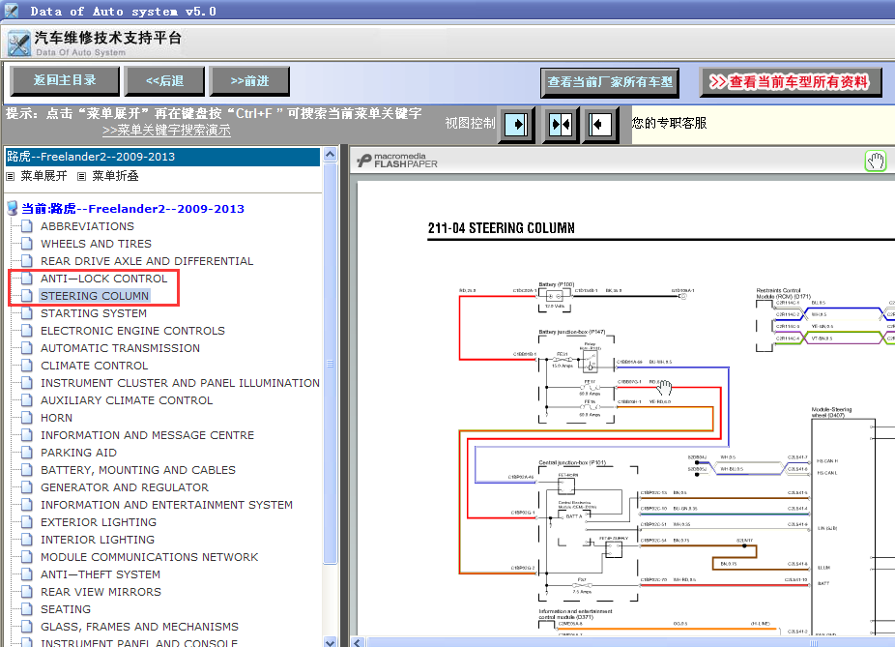Open GENERATOR AND REGULATOR entry
Viewport: 895px width, 647px height.
pos(125,487)
